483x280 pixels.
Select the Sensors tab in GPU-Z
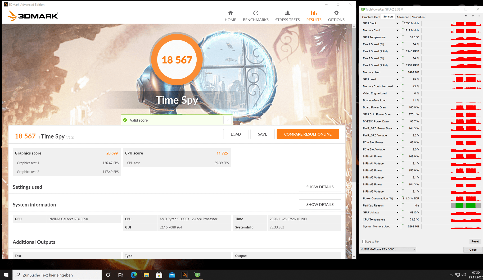coord(388,17)
